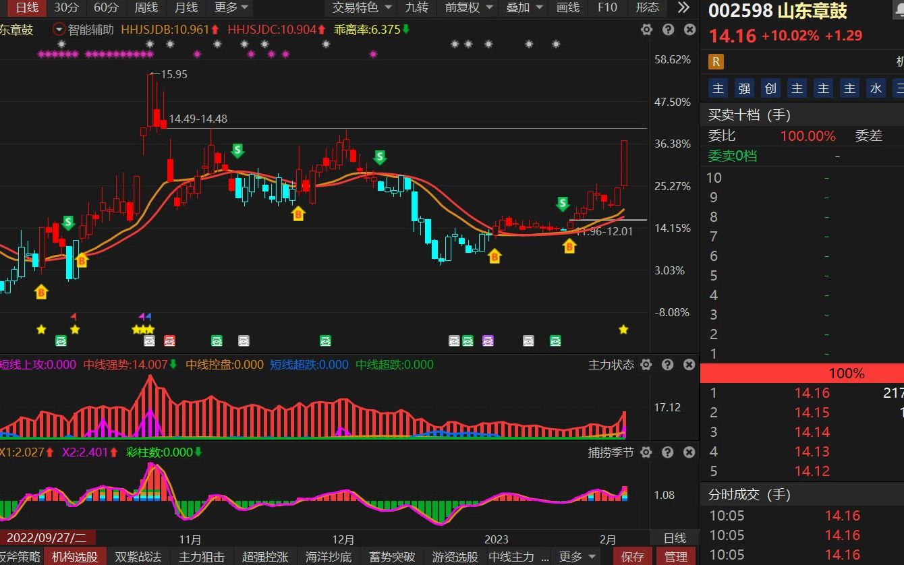Click bid level 1 price 14.16
This screenshot has width=904, height=565.
812,393
